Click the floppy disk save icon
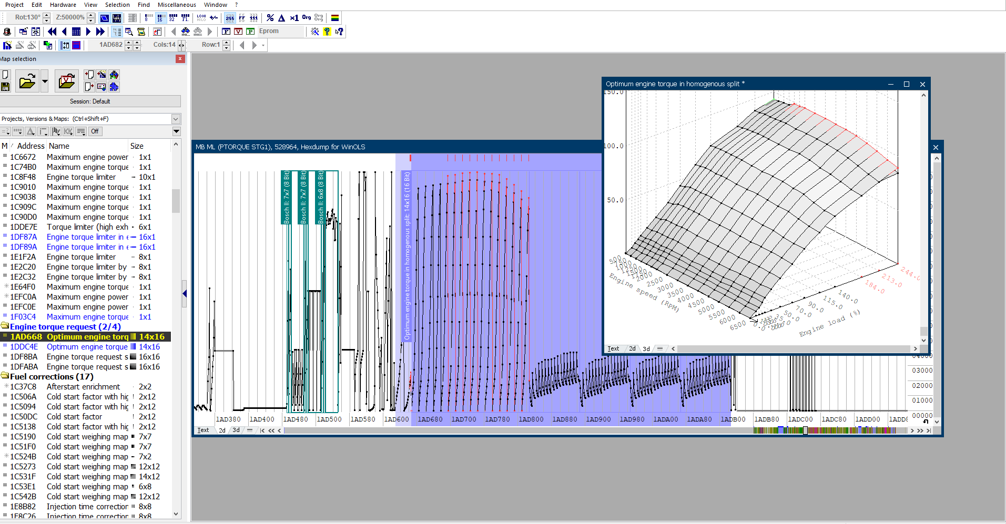 pos(6,87)
